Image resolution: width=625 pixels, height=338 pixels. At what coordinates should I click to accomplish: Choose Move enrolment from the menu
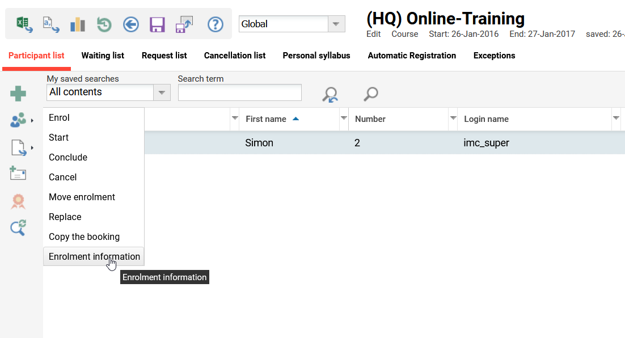click(x=82, y=197)
